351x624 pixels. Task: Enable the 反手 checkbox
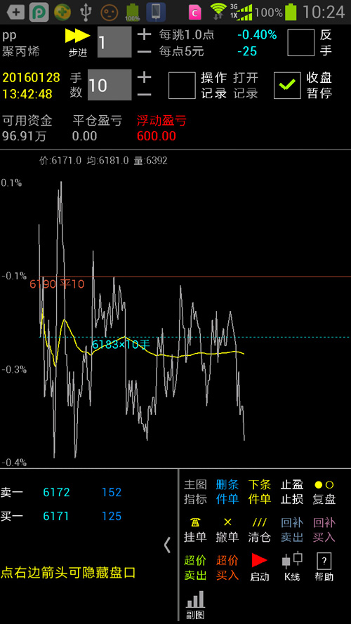tap(300, 43)
